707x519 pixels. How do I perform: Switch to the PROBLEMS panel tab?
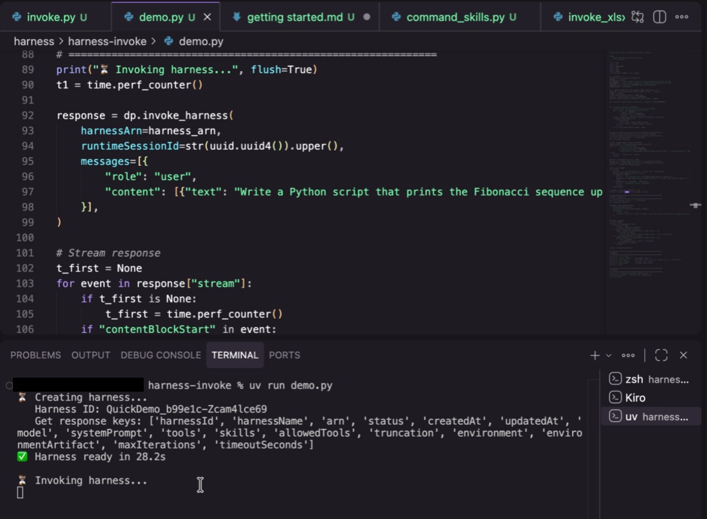point(35,355)
